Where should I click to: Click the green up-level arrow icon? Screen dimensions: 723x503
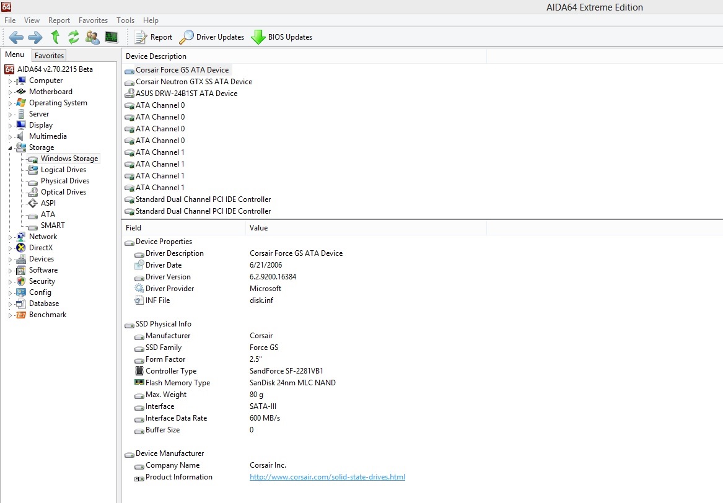[x=55, y=37]
